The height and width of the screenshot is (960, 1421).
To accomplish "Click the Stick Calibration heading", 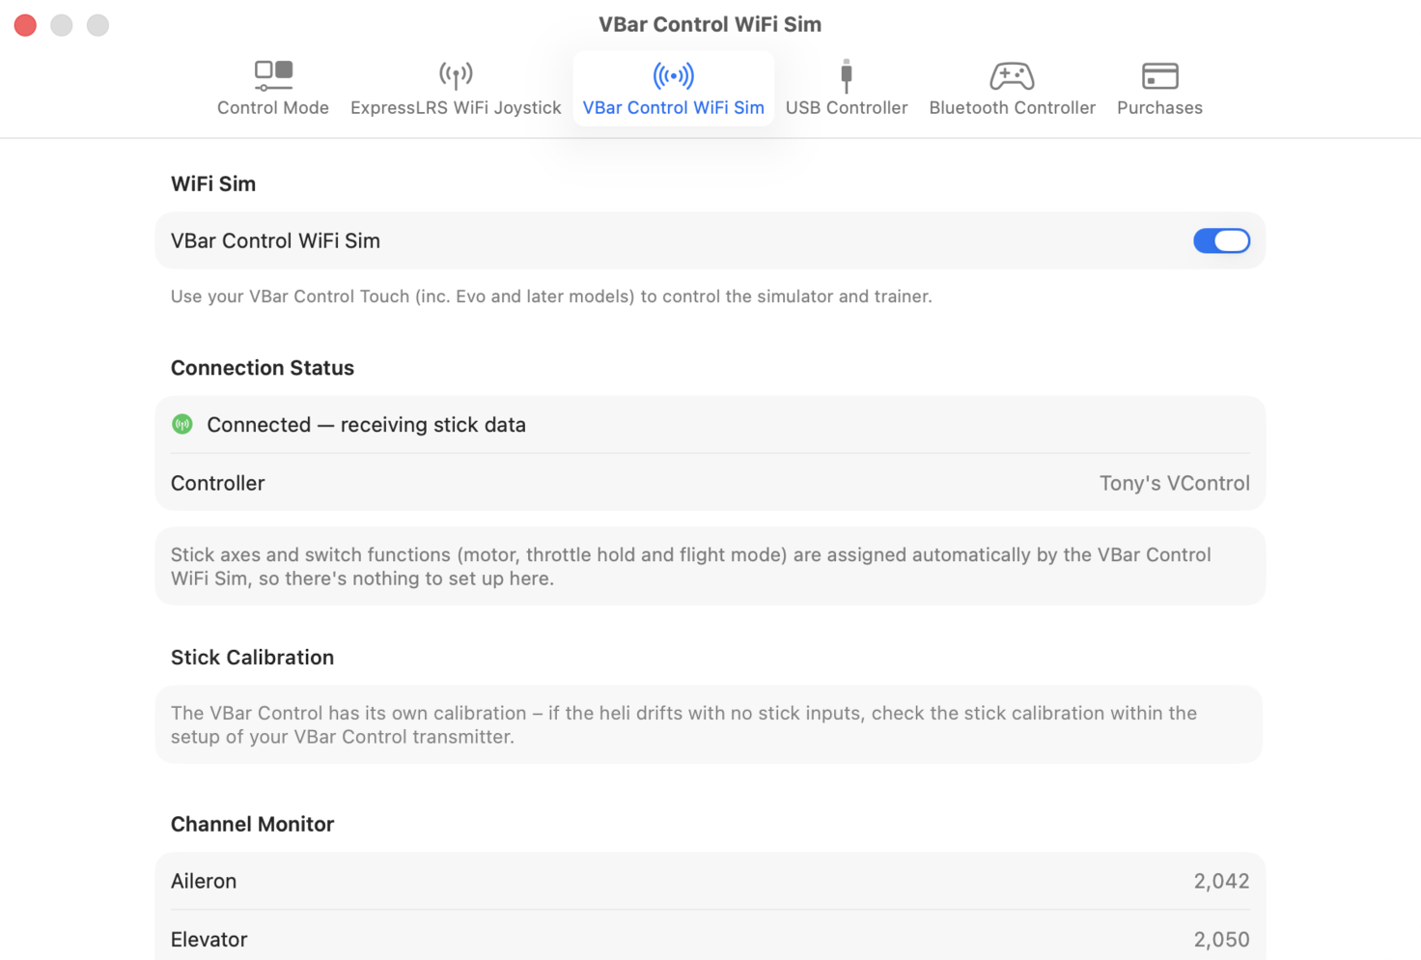I will tap(252, 658).
